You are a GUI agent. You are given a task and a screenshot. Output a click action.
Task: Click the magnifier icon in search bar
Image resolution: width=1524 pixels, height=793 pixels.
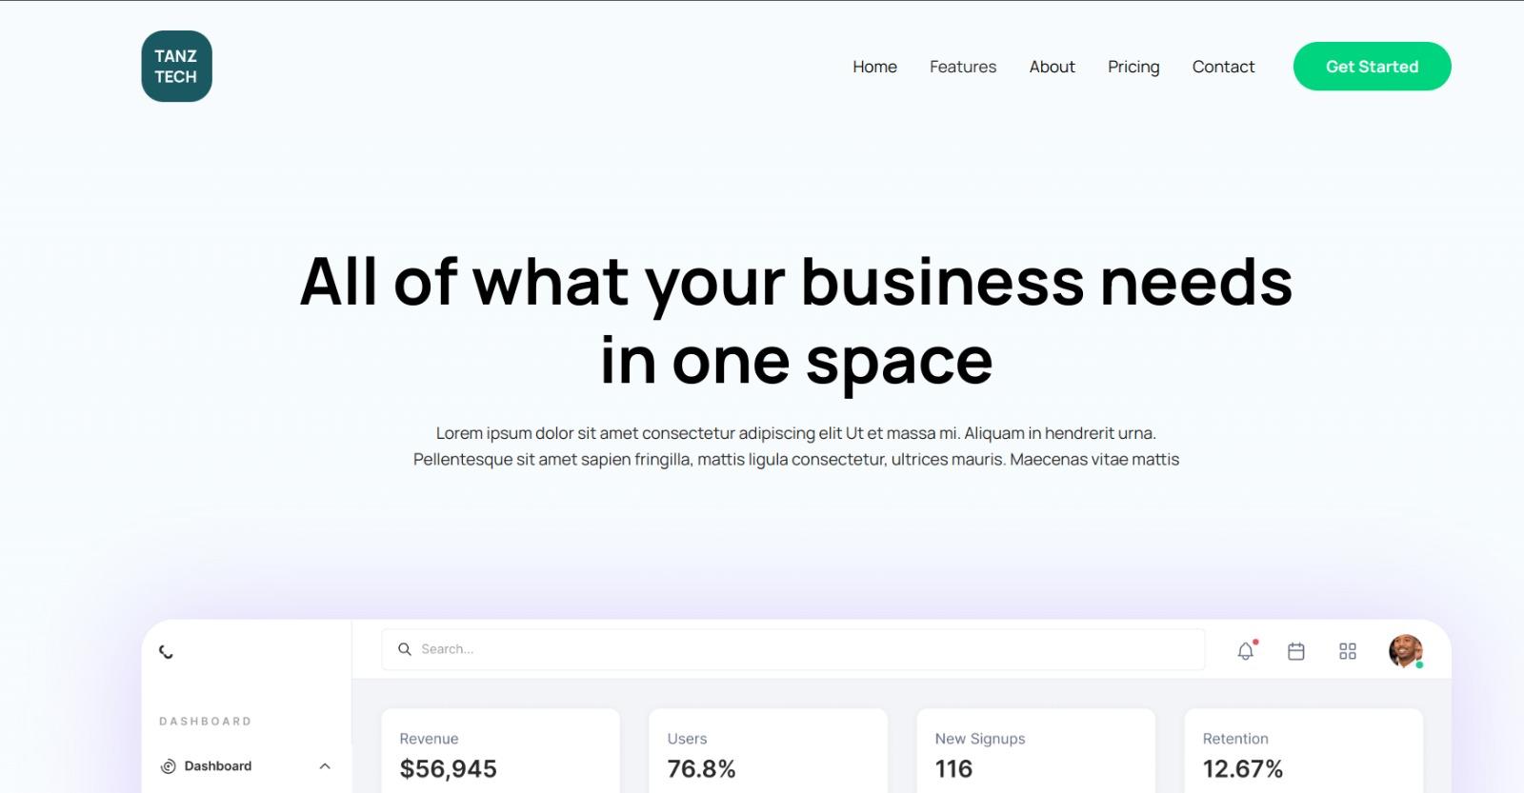(x=405, y=649)
